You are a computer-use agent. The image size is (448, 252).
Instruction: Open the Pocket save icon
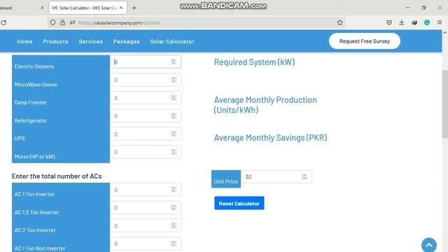click(x=389, y=22)
